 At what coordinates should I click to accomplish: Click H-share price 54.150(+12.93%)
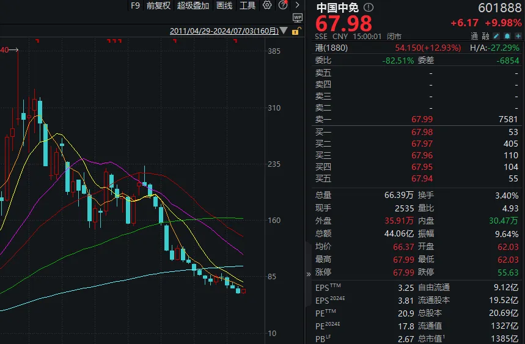[428, 48]
